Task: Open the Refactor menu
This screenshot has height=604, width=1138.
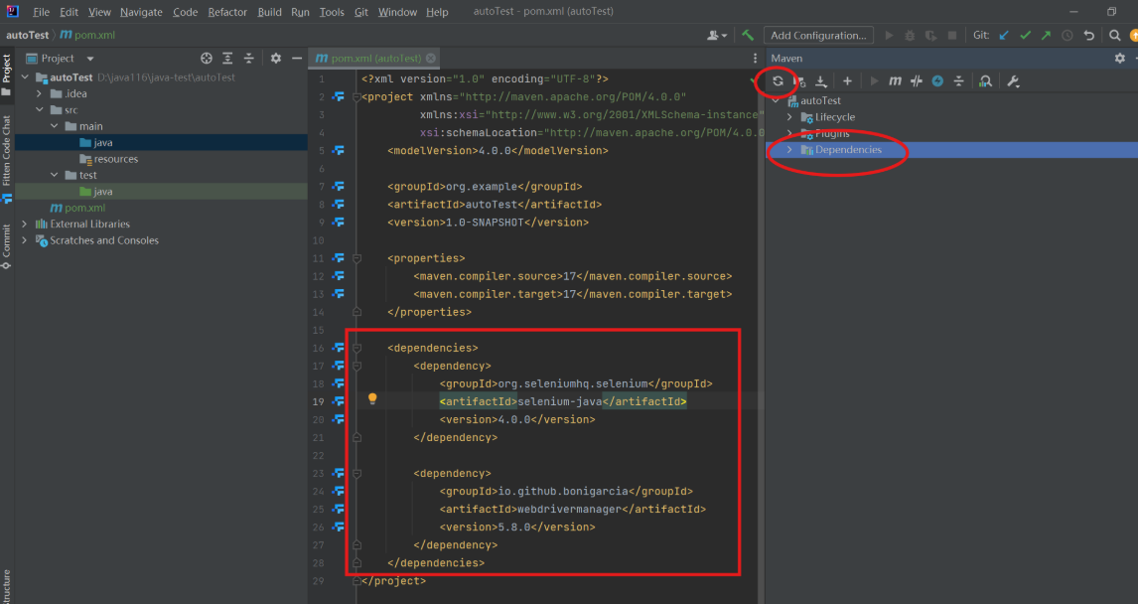Action: click(227, 12)
